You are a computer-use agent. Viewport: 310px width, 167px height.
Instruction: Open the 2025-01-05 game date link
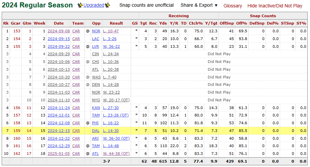pyautogui.click(x=59, y=154)
